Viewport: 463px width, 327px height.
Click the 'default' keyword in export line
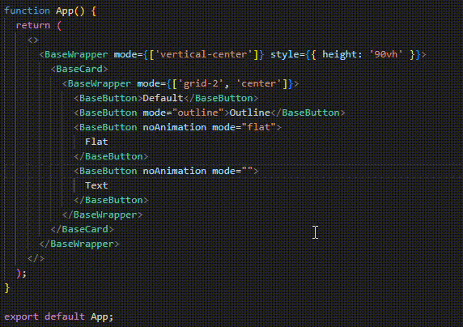pyautogui.click(x=65, y=316)
